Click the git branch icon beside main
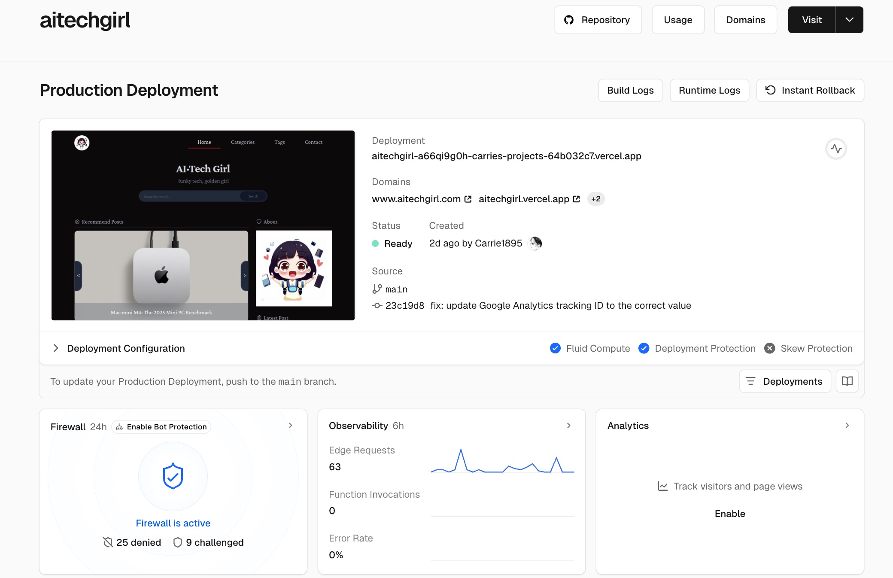This screenshot has height=578, width=893. pos(377,289)
